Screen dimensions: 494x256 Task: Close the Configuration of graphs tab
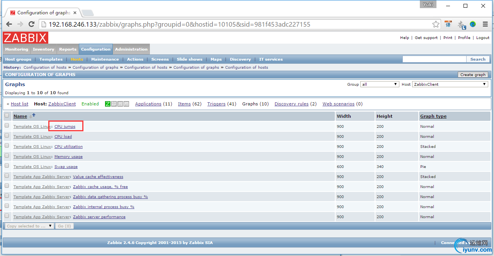coord(75,12)
